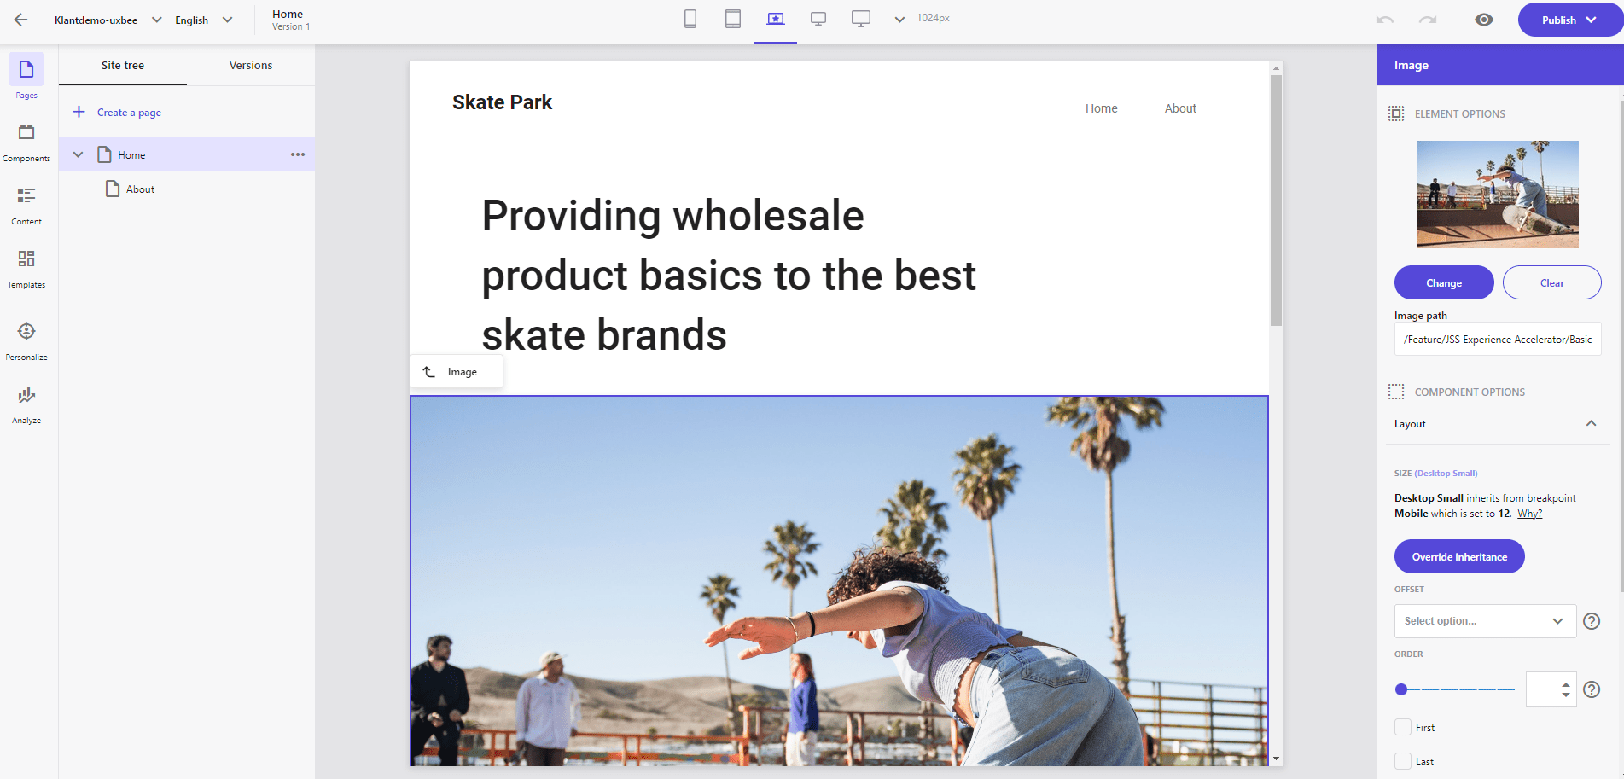Click the image thumbnail in Element Options
Viewport: 1624px width, 779px height.
coord(1498,195)
